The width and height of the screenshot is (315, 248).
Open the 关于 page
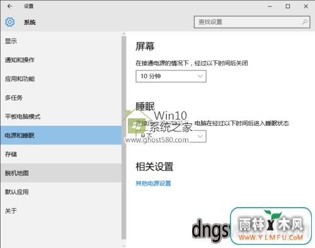pyautogui.click(x=61, y=211)
